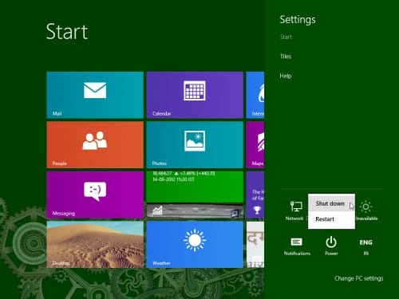Open the Weather tile

click(195, 245)
